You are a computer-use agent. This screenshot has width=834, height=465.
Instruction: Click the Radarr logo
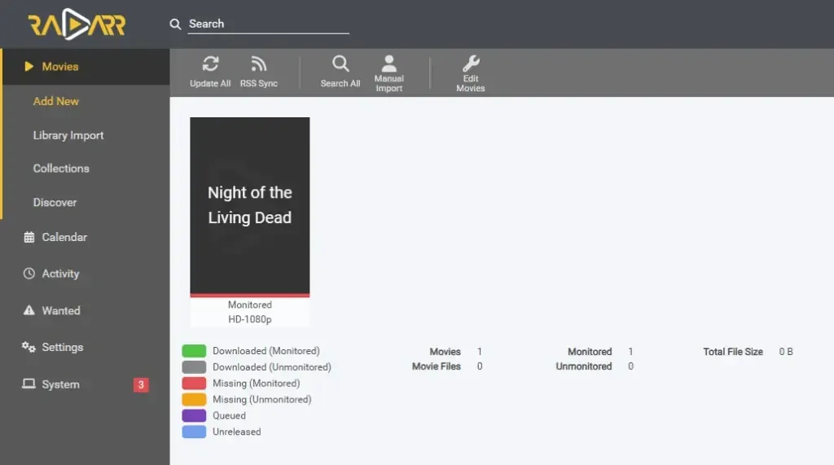(77, 25)
